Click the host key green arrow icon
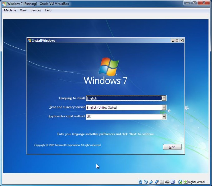This screenshot has width=212, height=186. pyautogui.click(x=185, y=182)
